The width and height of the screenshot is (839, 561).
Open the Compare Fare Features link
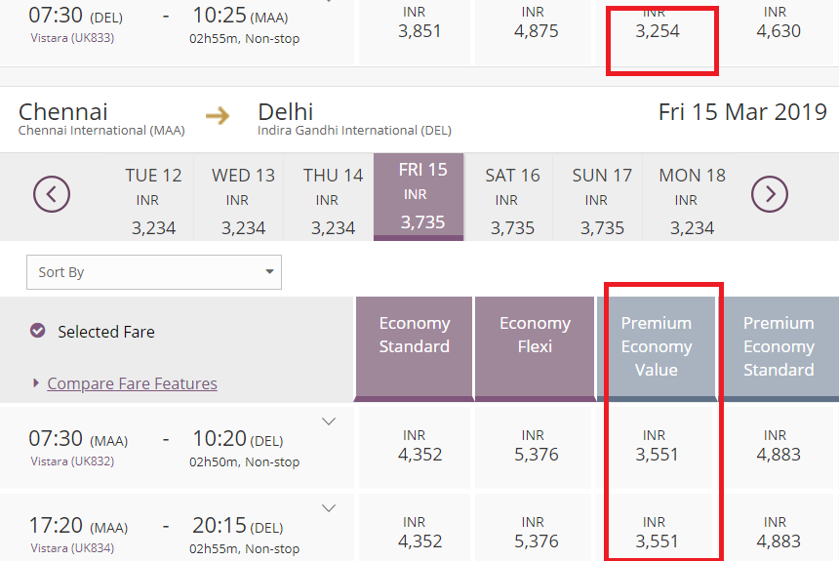tap(132, 383)
